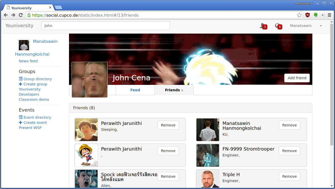Open Chrome hamburger menu
The image size is (335, 189).
pos(329,15)
